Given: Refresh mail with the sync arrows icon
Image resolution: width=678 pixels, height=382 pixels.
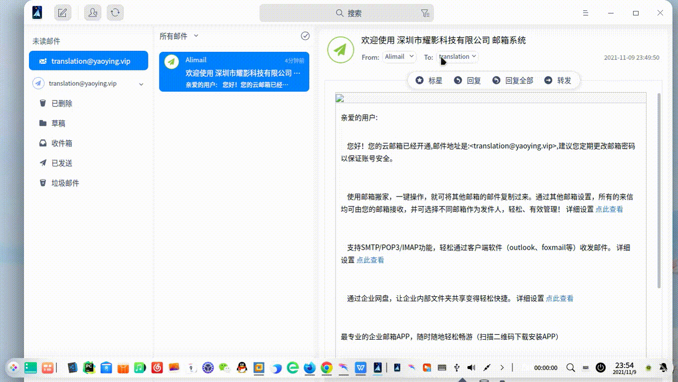Looking at the screenshot, I should point(115,12).
